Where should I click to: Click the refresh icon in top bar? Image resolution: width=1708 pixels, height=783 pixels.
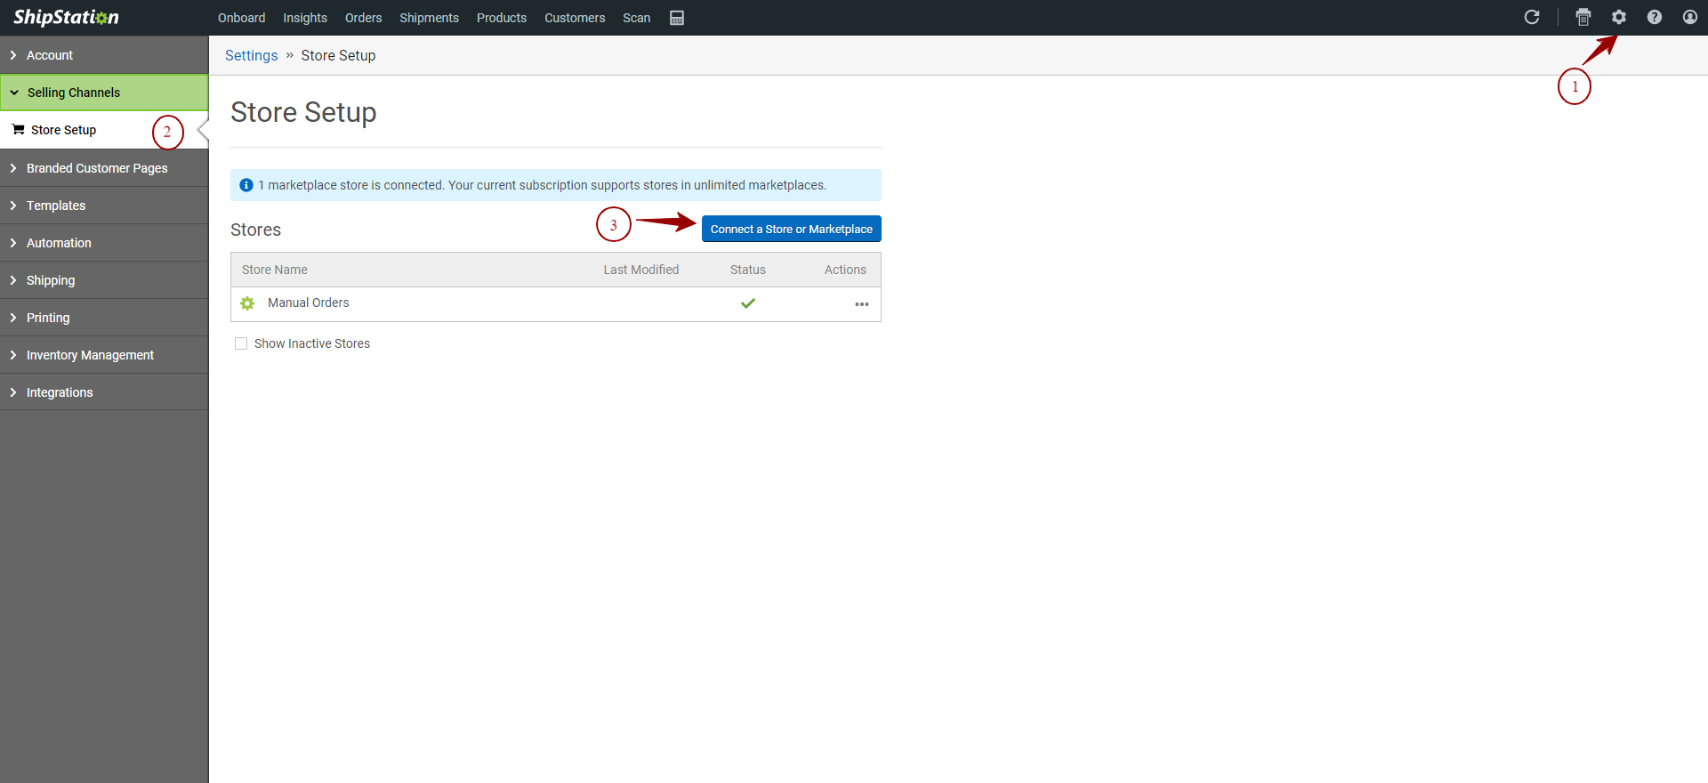(x=1532, y=17)
